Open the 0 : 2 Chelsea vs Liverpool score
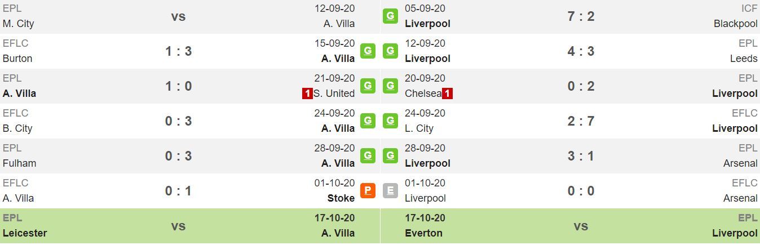The height and width of the screenshot is (245, 760). coord(581,86)
